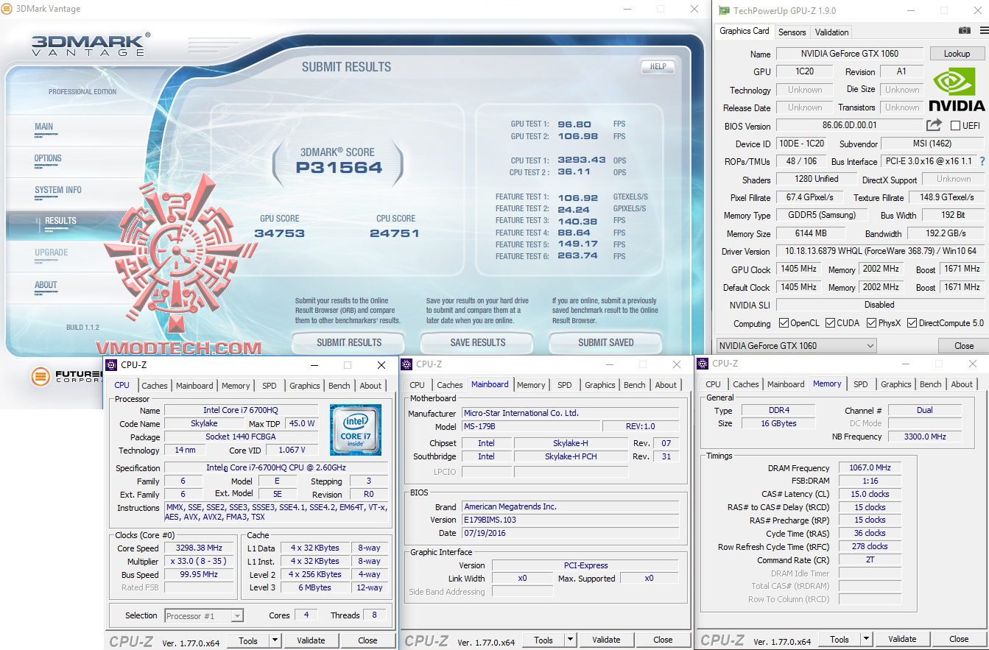Open the SPD tab in the CPU-Z Mainboard window
This screenshot has width=989, height=650.
[x=565, y=385]
